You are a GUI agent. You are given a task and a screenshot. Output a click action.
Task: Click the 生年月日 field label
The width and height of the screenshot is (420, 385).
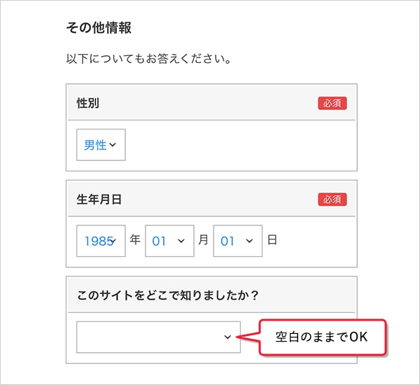coord(99,199)
